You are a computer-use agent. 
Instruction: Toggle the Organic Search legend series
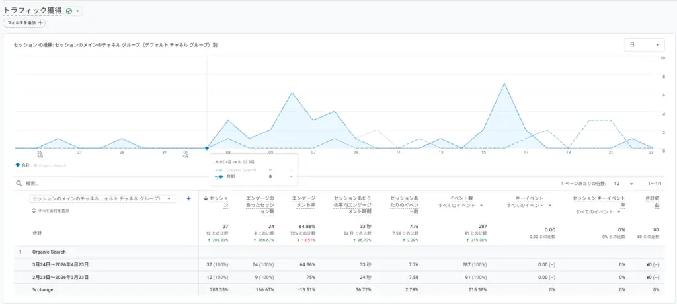pyautogui.click(x=52, y=165)
